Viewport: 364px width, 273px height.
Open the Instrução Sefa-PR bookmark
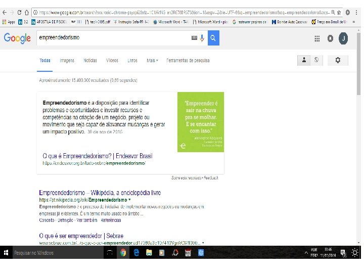(131, 22)
